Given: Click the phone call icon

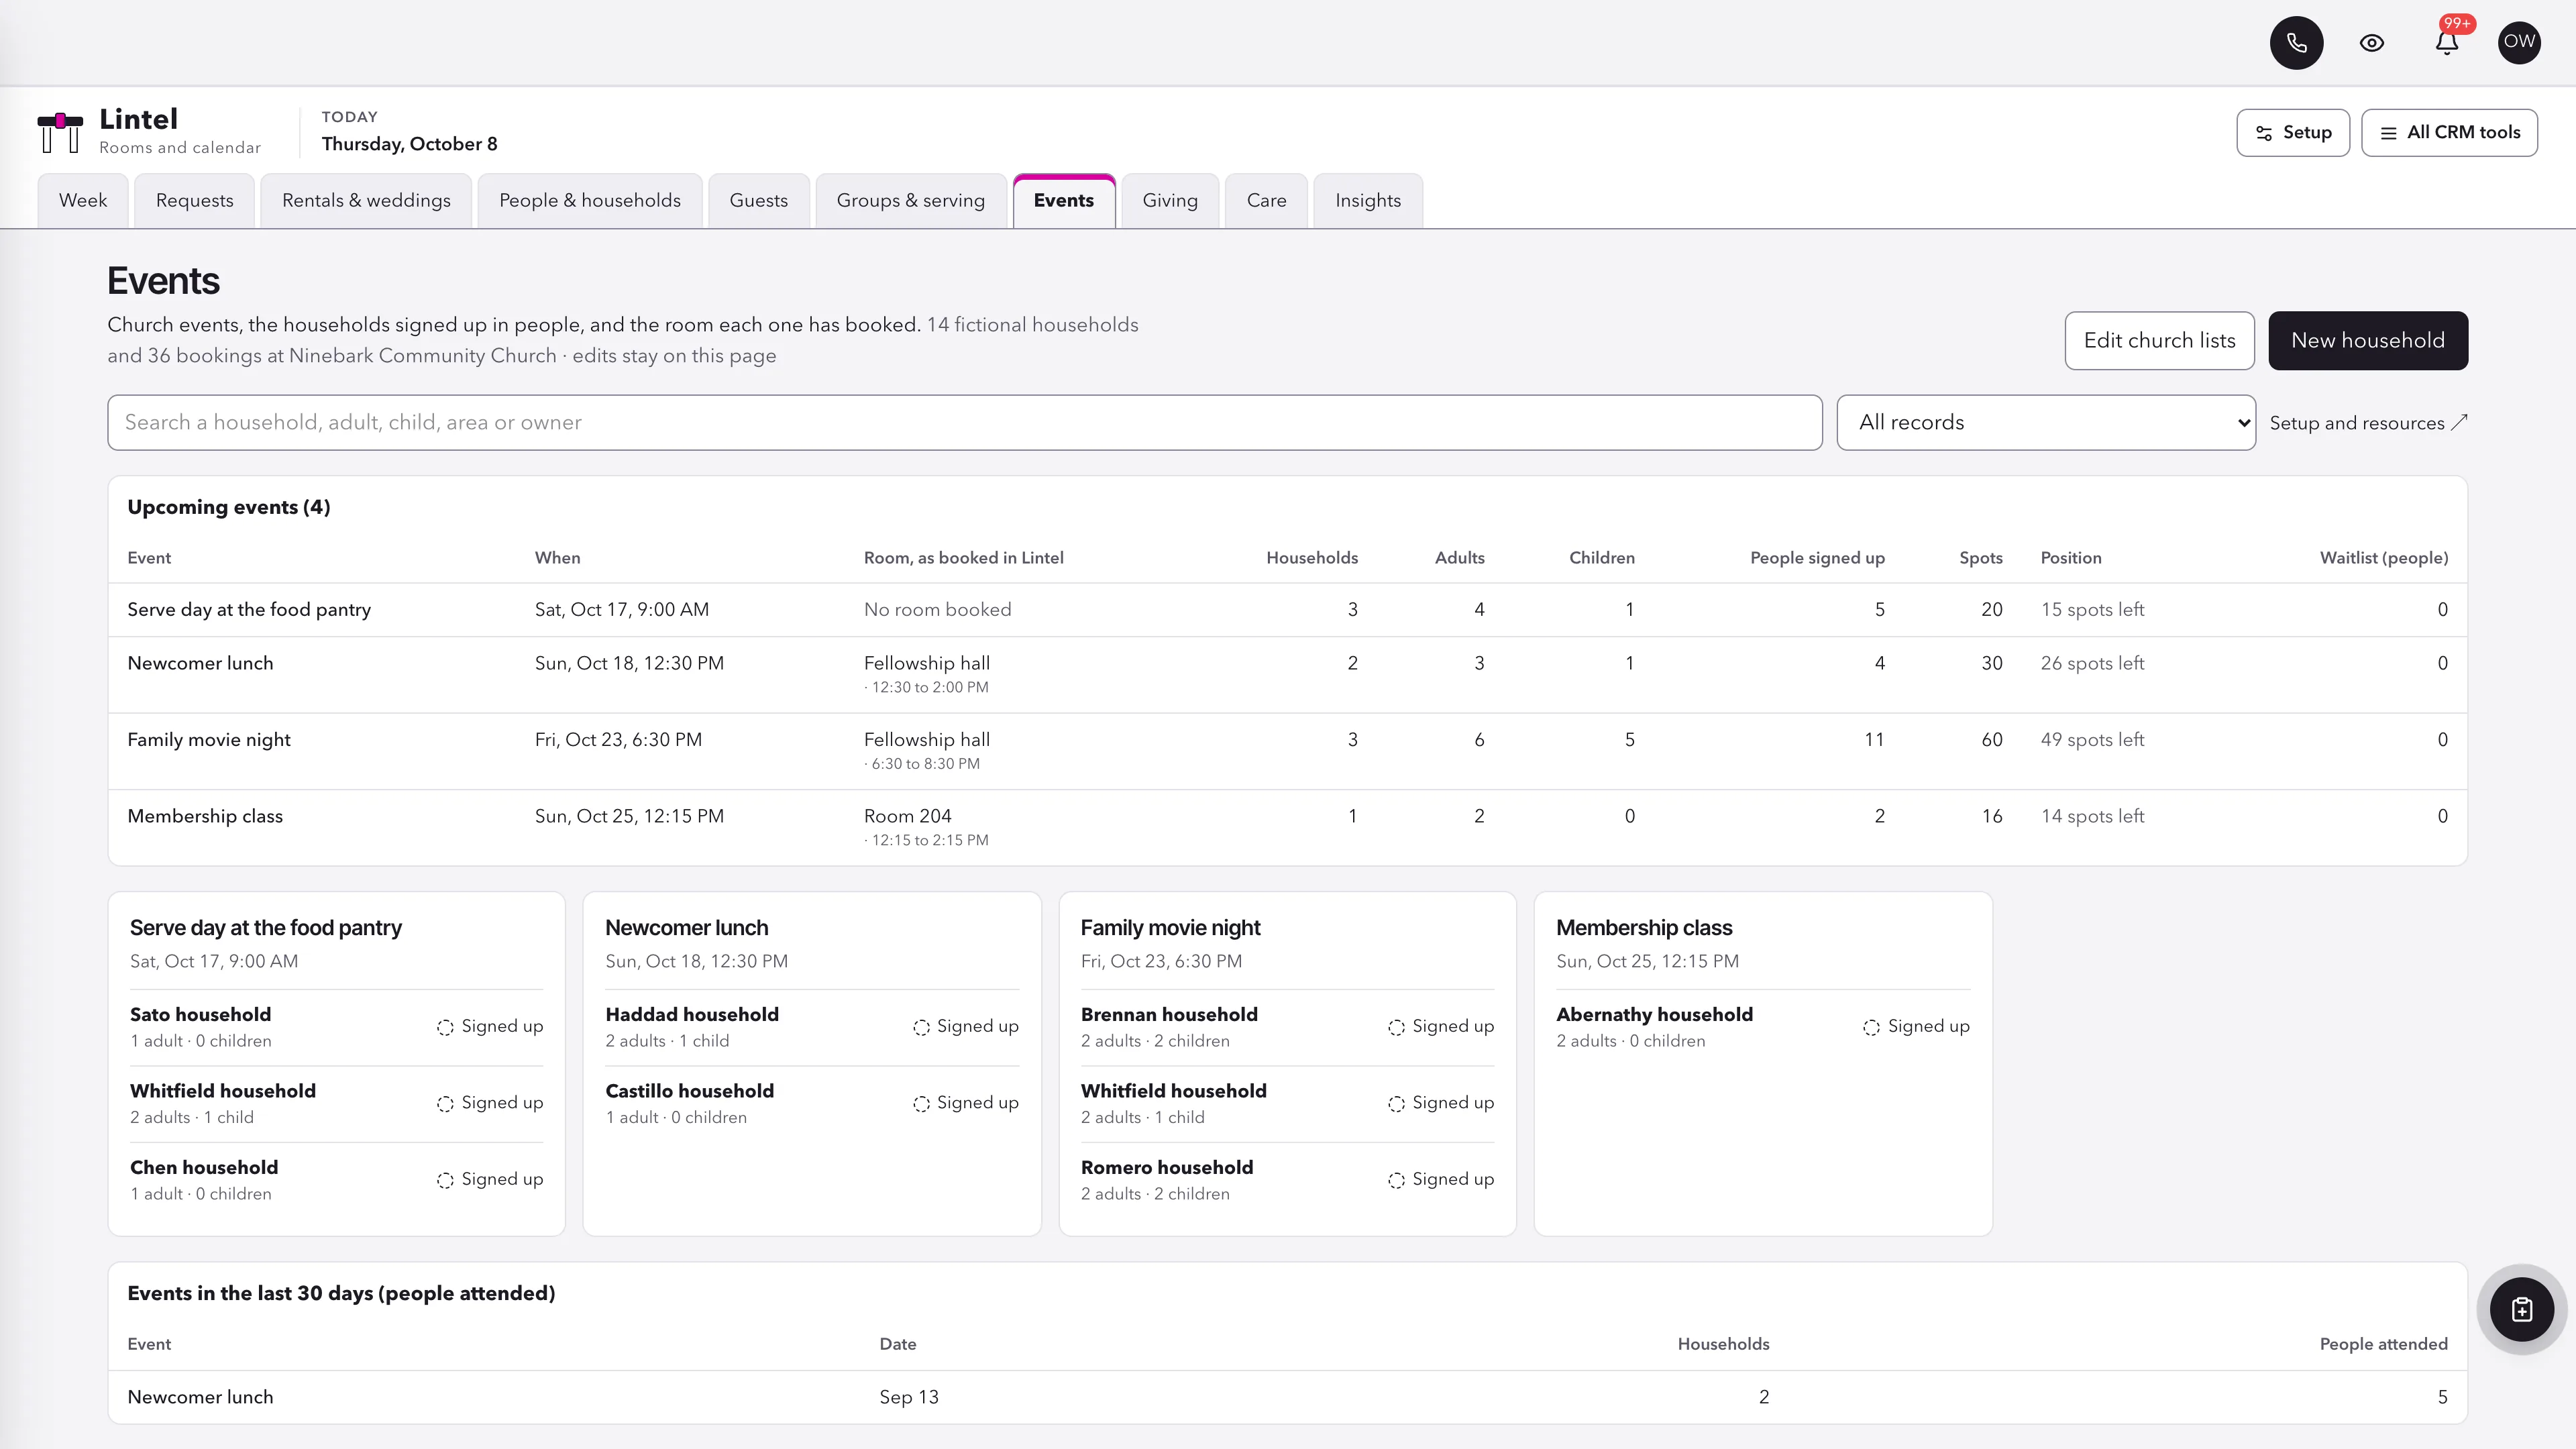Looking at the screenshot, I should click(x=2296, y=43).
